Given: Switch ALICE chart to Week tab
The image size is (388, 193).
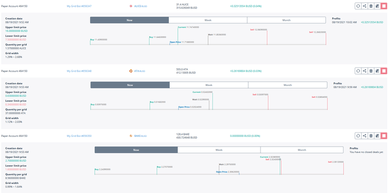Looking at the screenshot, I should tap(208, 20).
